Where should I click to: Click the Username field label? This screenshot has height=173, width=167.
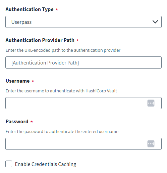coord(17,81)
